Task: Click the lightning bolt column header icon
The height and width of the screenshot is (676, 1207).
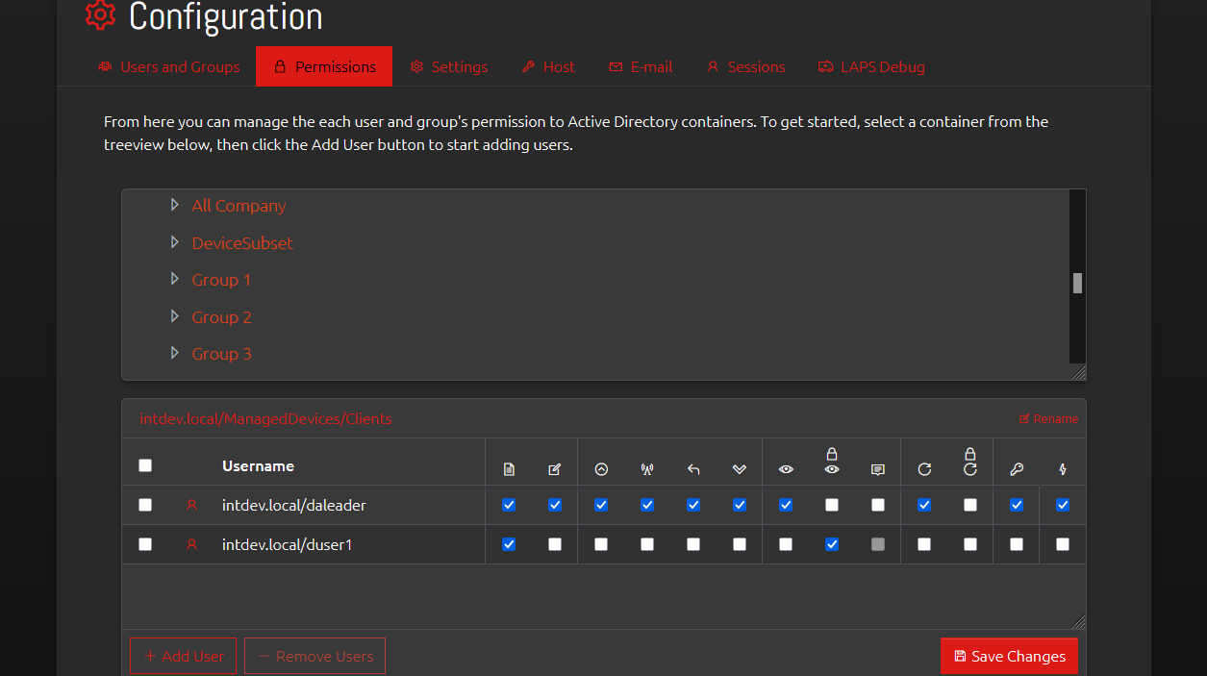Action: tap(1063, 469)
